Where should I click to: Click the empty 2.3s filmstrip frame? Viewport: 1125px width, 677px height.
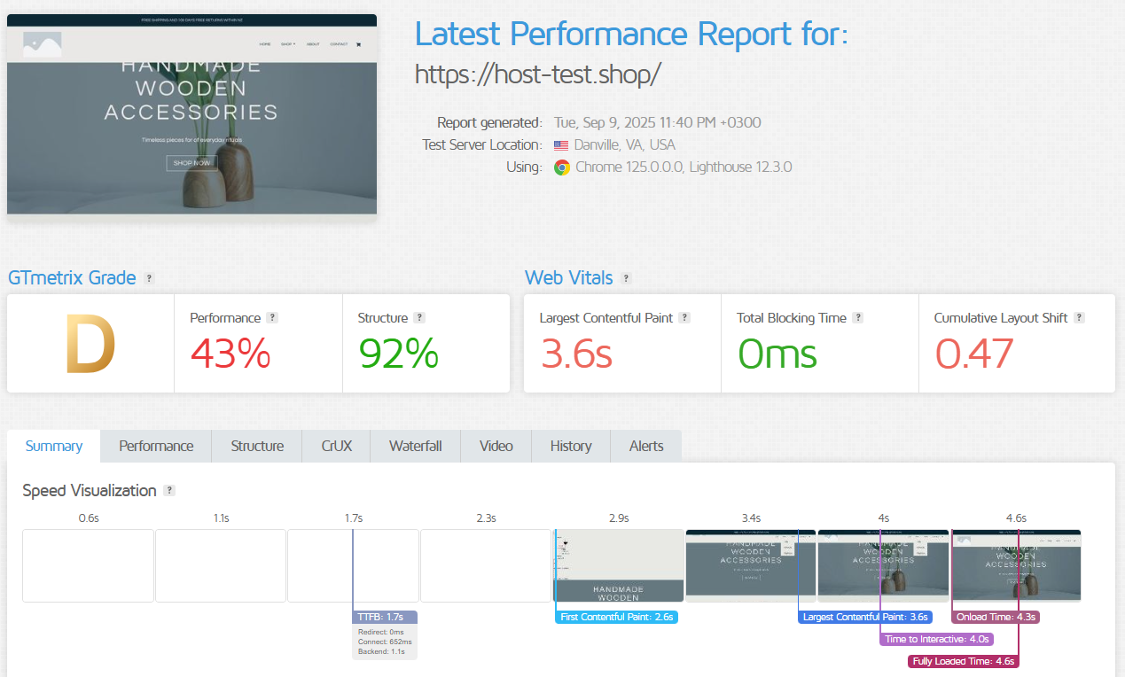pyautogui.click(x=486, y=566)
